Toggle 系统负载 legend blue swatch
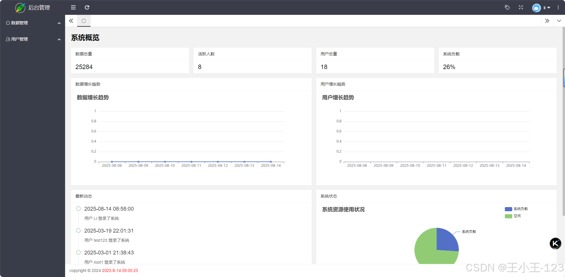 (508, 209)
